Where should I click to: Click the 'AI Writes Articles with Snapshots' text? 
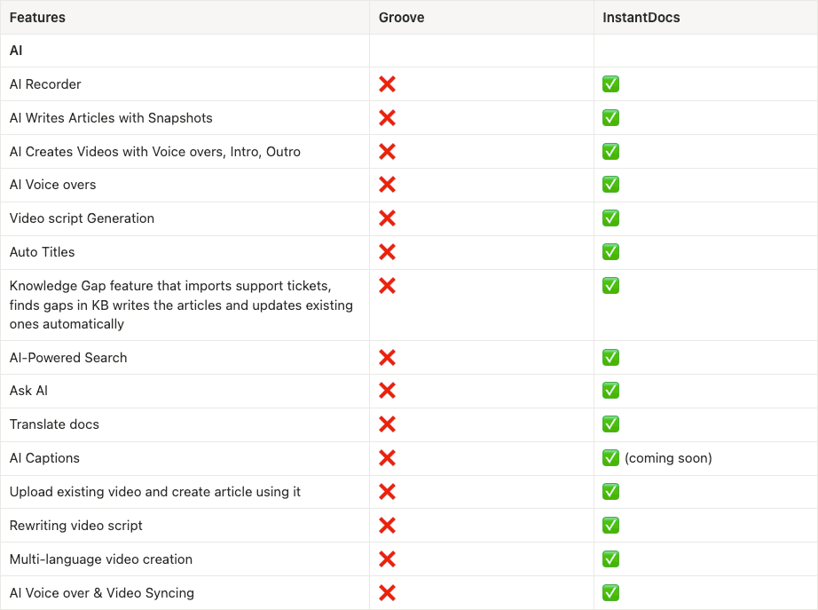[111, 118]
